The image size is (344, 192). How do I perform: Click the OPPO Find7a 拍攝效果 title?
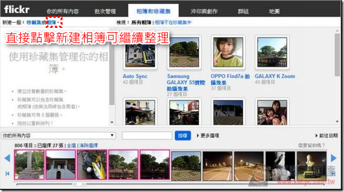pos(230,79)
